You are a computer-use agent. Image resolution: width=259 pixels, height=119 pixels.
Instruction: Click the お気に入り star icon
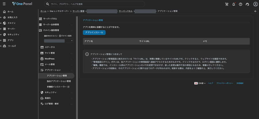[4, 17]
